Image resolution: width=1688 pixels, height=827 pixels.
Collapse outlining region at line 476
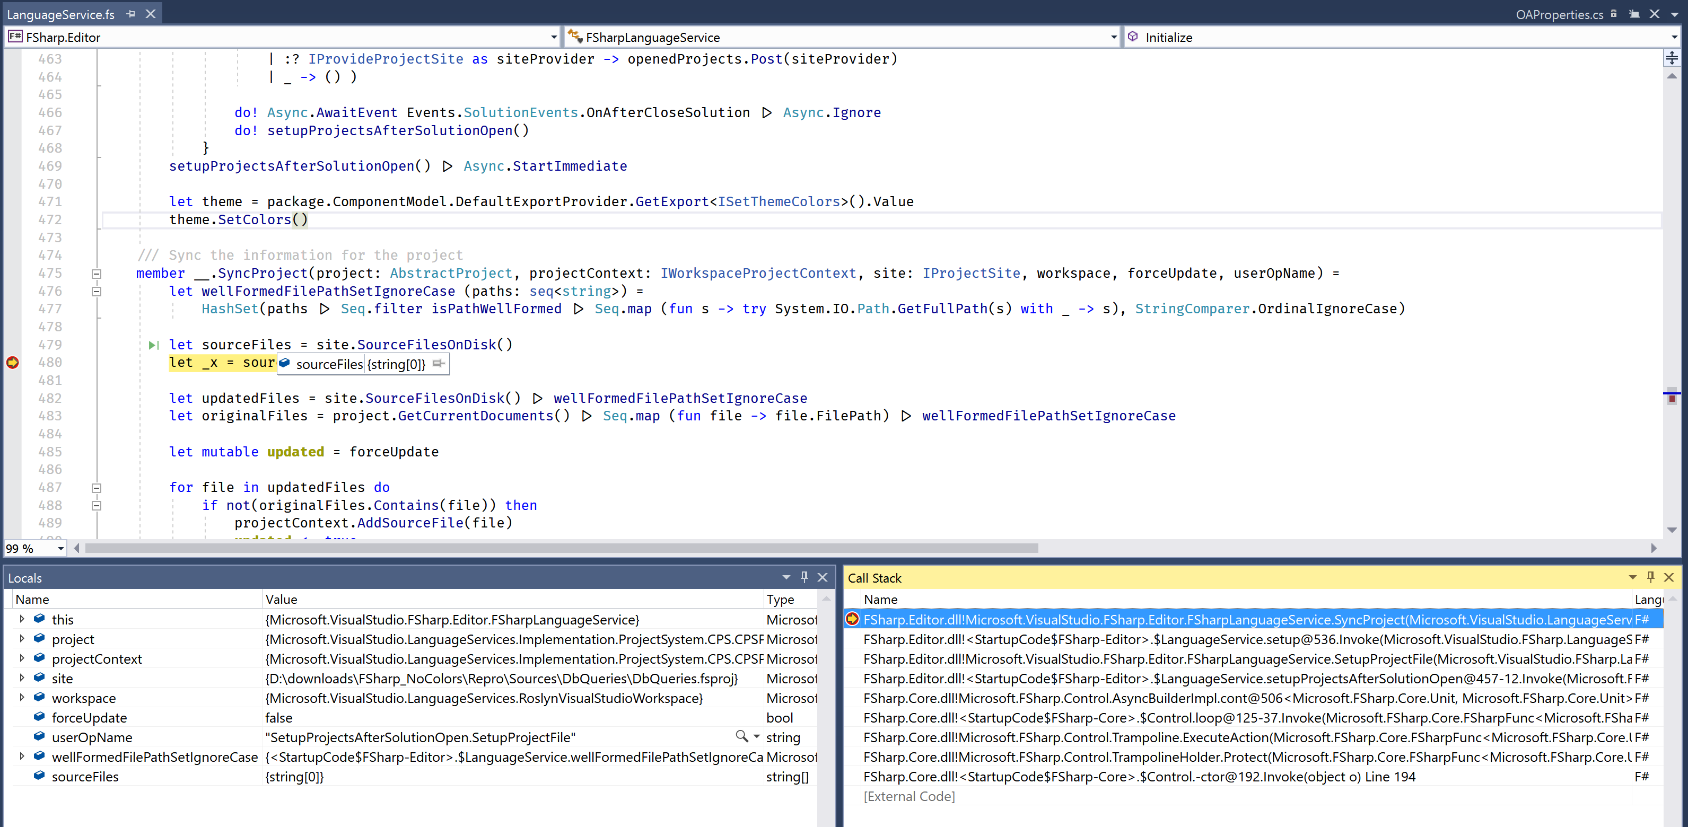coord(97,292)
